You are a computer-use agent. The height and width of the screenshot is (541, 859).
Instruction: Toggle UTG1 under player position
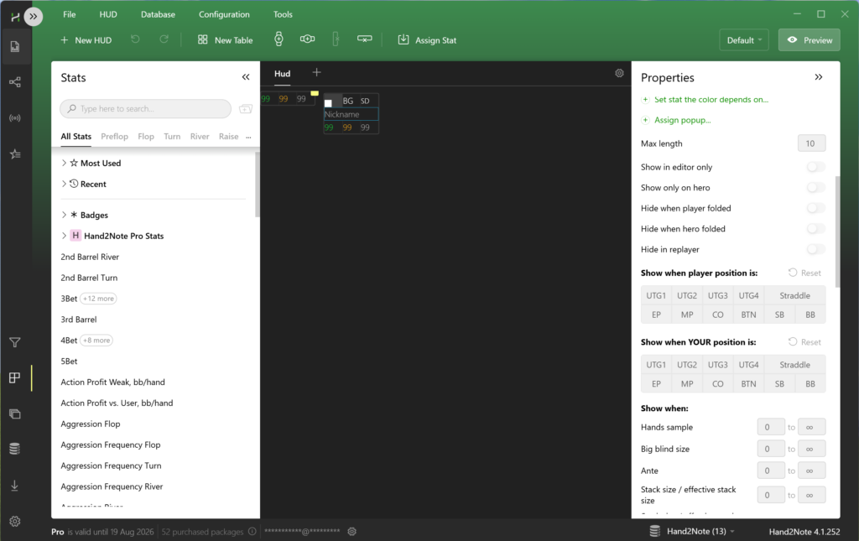click(656, 296)
